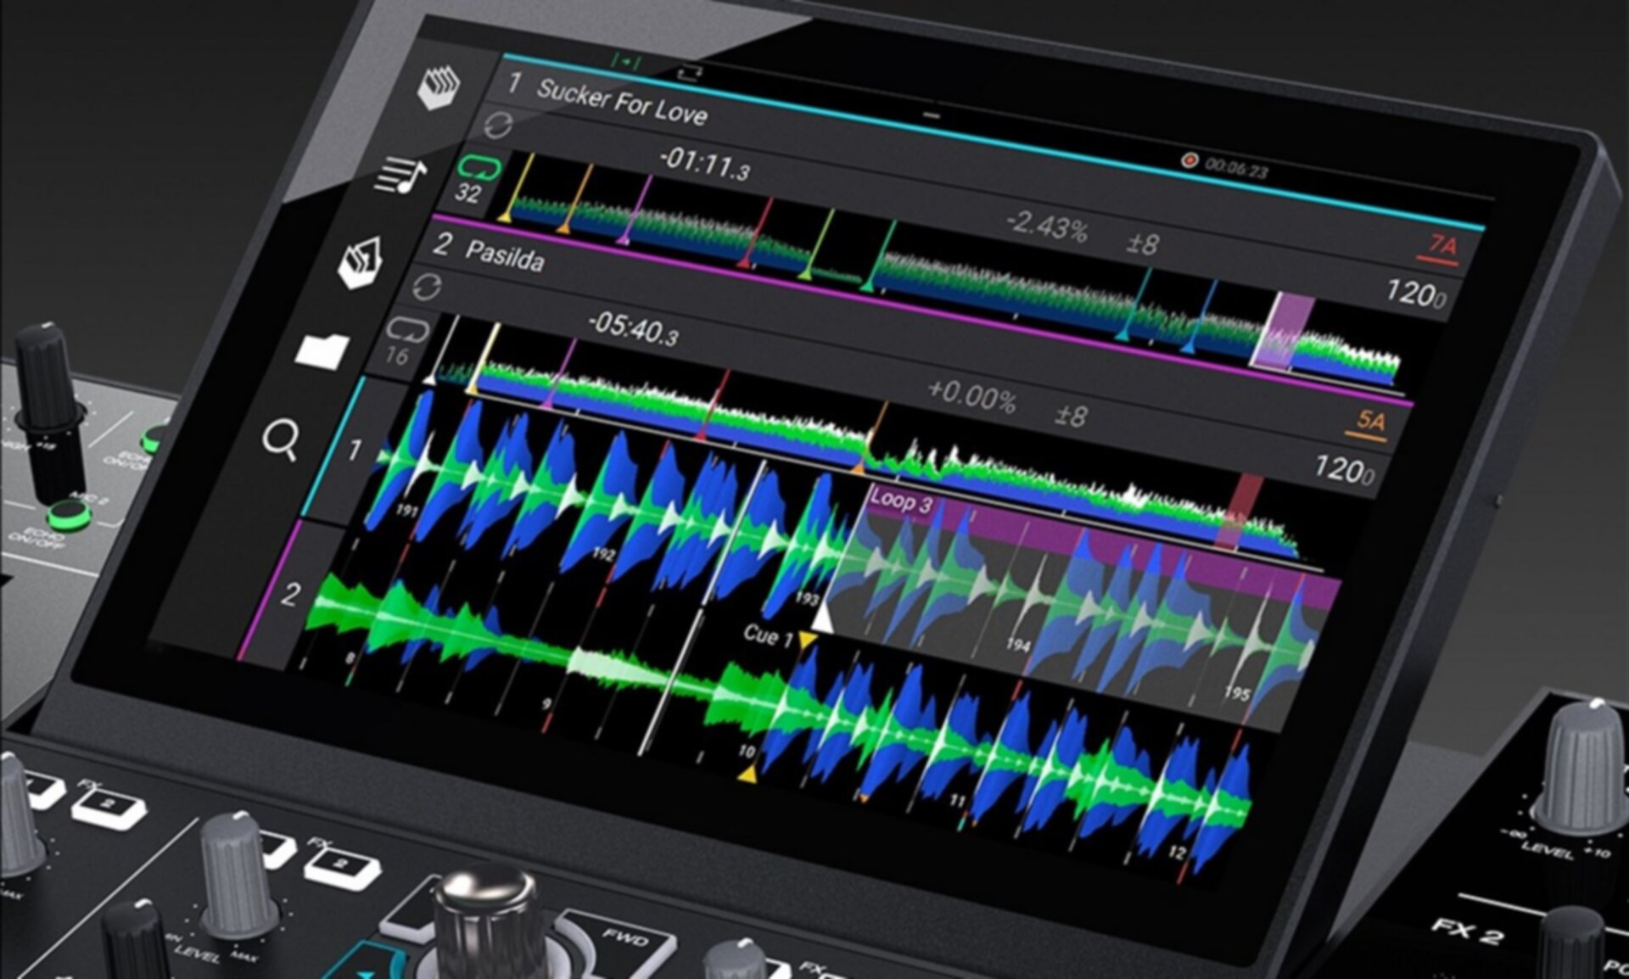
Task: Tap the +0.00% pitch value
Action: pyautogui.click(x=971, y=396)
